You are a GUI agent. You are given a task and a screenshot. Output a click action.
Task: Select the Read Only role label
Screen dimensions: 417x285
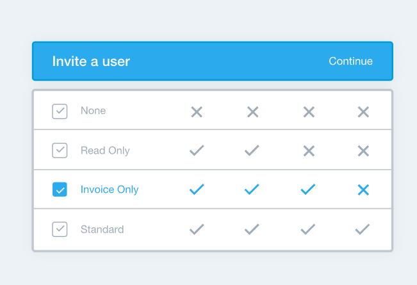[105, 151]
